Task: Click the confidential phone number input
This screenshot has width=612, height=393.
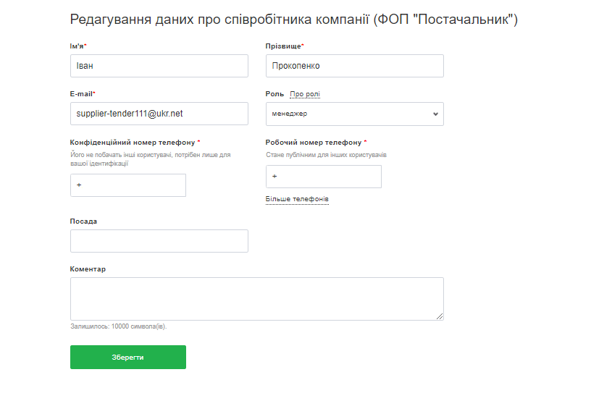Action: pos(128,185)
